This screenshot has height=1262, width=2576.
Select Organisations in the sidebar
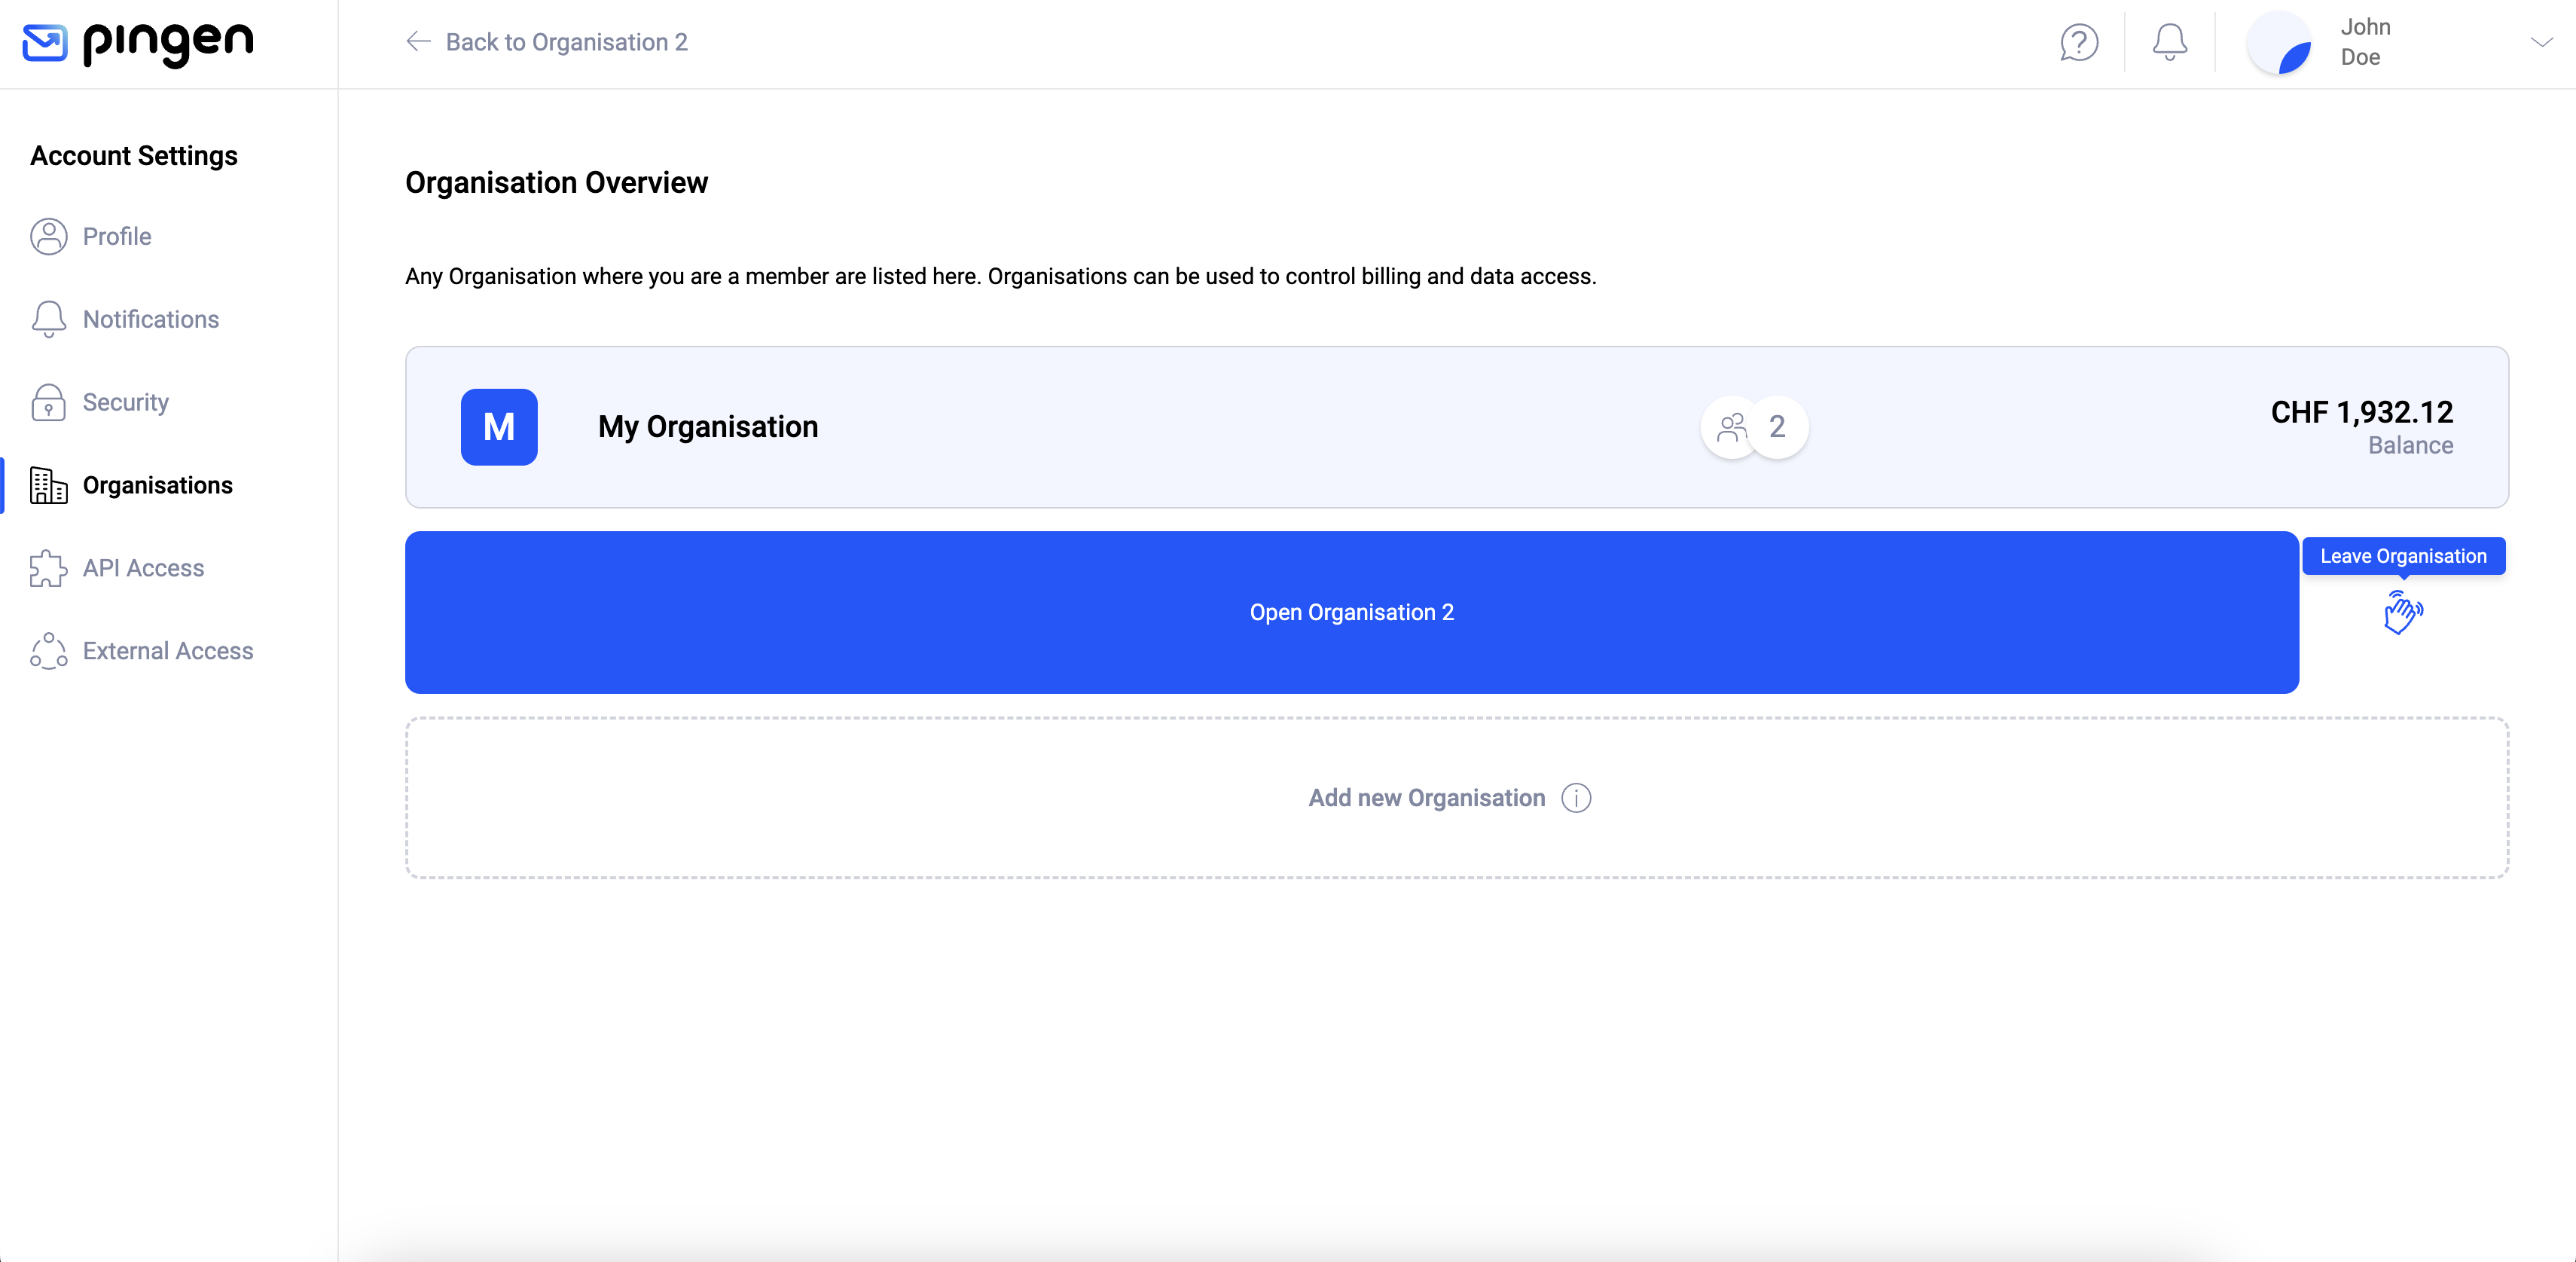tap(157, 486)
